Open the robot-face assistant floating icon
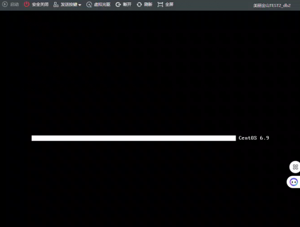The image size is (300, 227). point(294,182)
